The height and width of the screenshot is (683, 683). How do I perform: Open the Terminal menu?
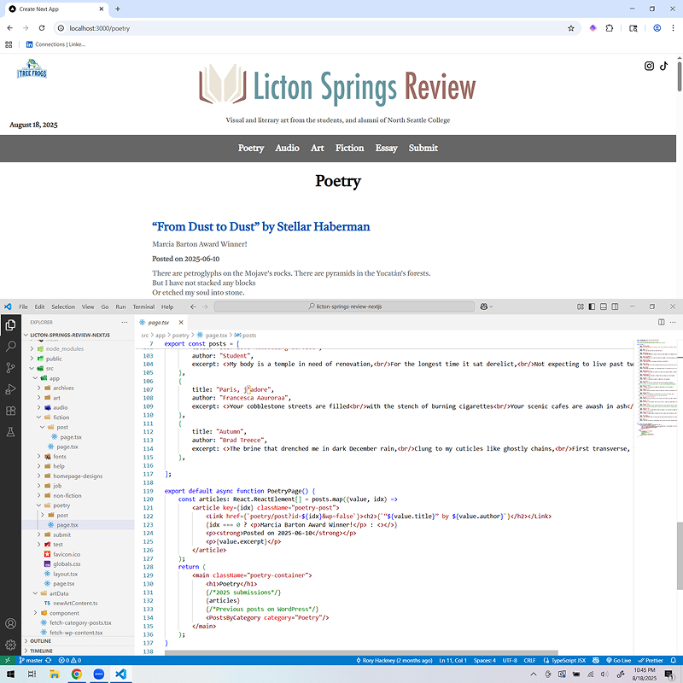click(x=143, y=306)
